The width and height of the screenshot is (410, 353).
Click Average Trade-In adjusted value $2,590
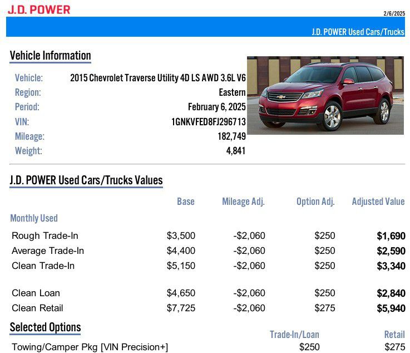coord(391,251)
